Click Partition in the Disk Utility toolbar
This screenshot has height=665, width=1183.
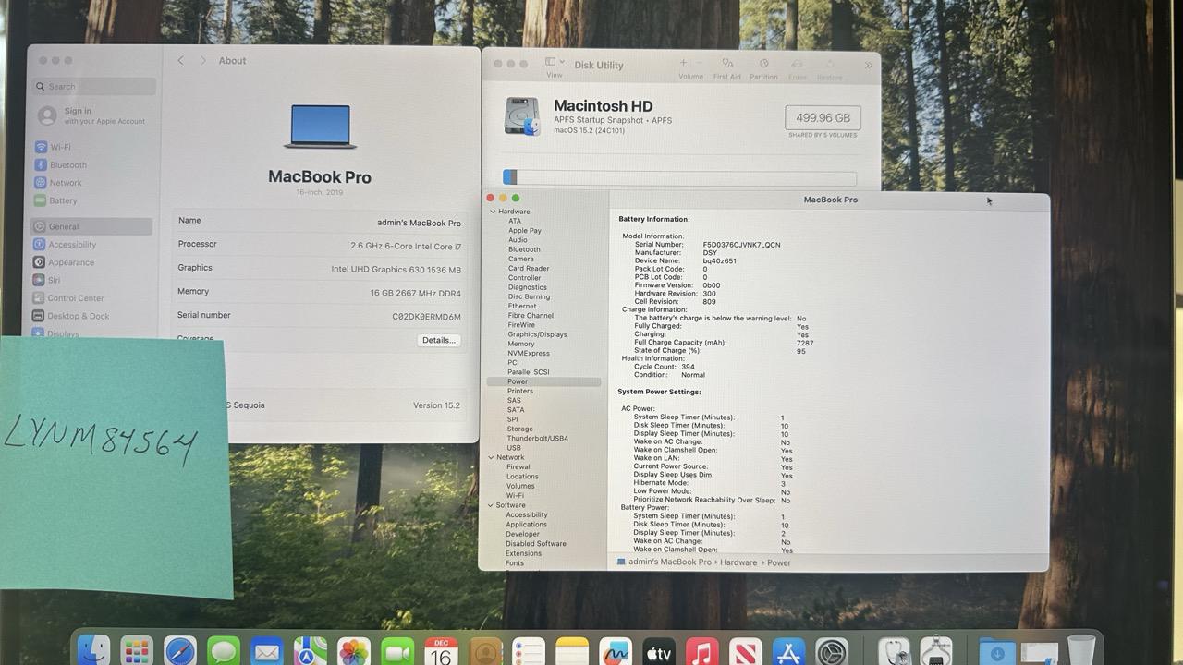coord(763,68)
